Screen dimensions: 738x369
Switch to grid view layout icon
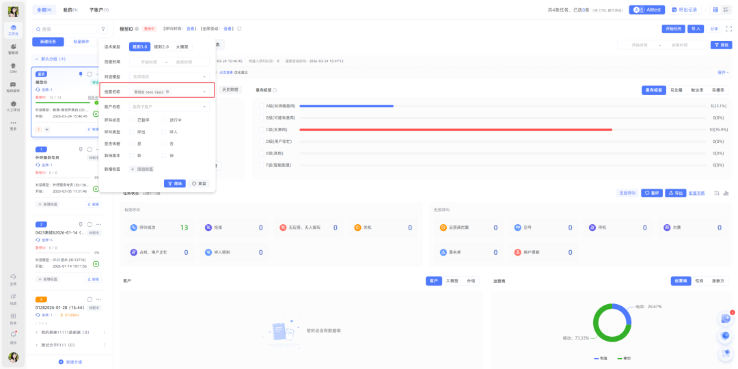click(x=715, y=10)
